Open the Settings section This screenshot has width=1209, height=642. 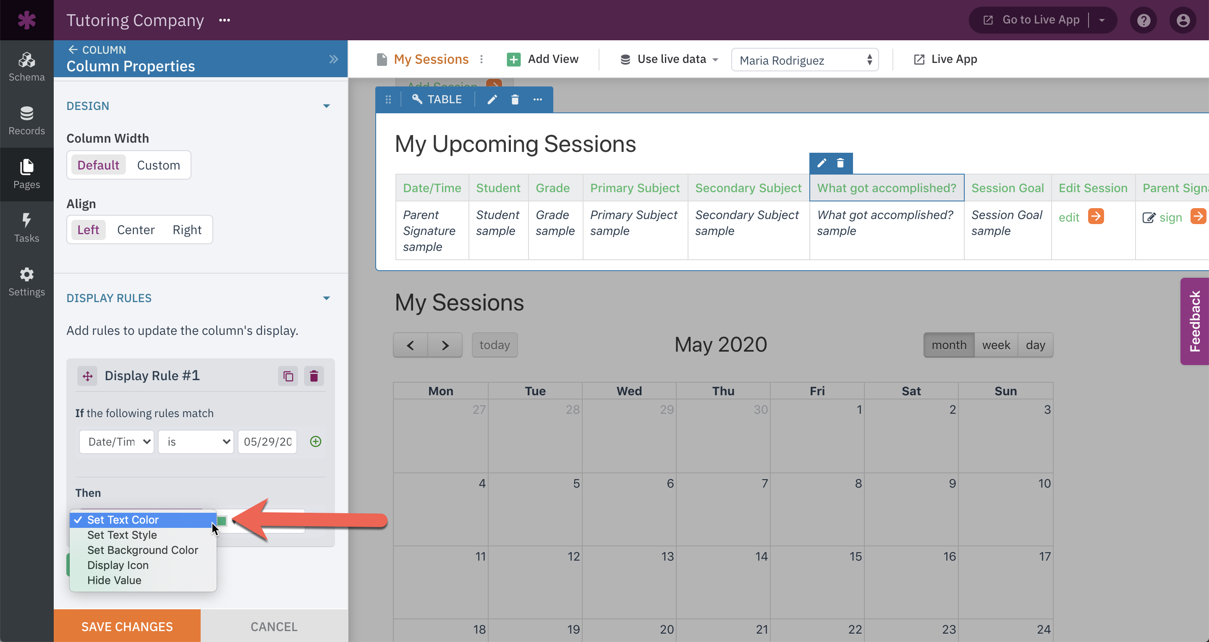coord(27,282)
